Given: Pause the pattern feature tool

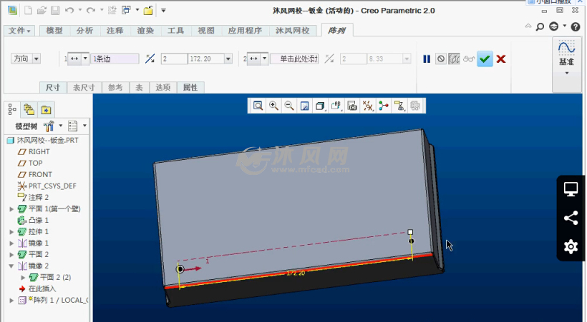Looking at the screenshot, I should click(x=427, y=59).
